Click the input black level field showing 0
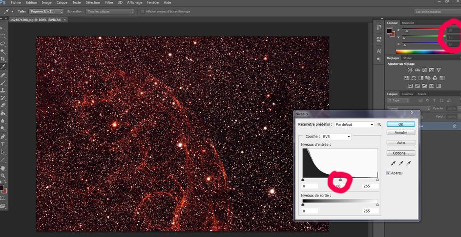This screenshot has height=237, width=461. pos(310,186)
